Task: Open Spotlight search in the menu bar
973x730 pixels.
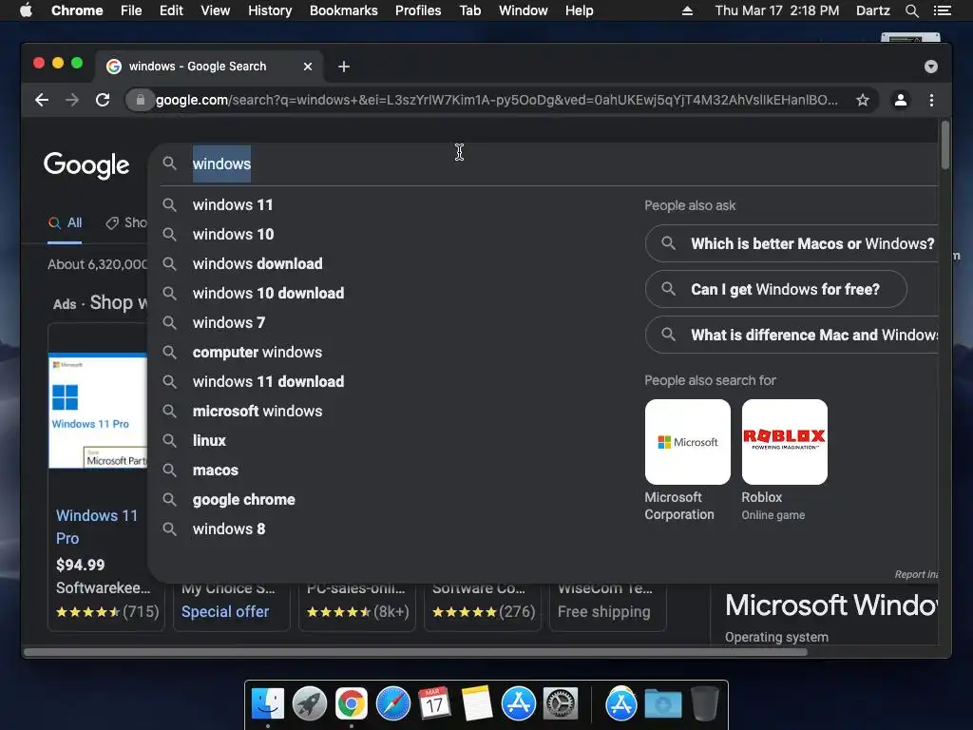Action: coord(911,10)
